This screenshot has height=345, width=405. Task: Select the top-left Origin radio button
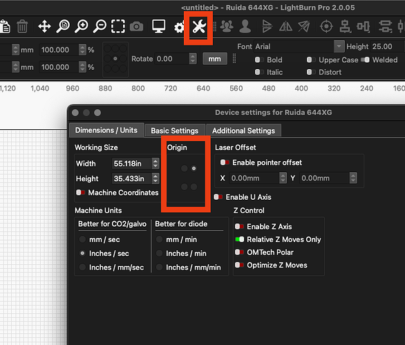[184, 169]
